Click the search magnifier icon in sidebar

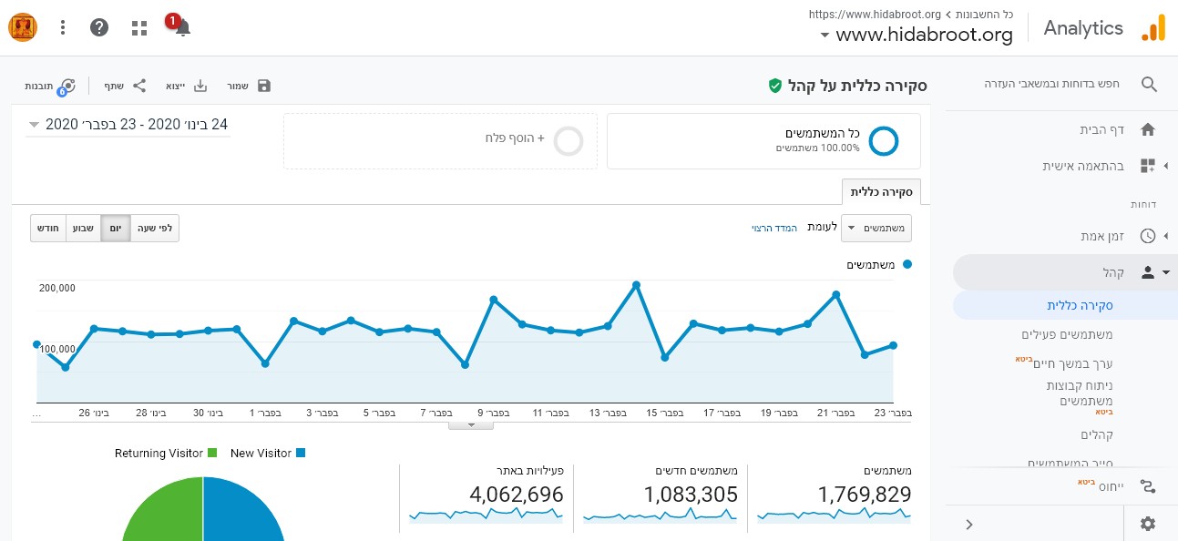click(1149, 85)
